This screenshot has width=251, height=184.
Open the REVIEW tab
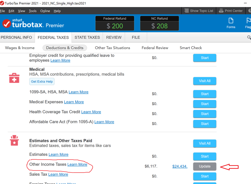click(x=114, y=37)
